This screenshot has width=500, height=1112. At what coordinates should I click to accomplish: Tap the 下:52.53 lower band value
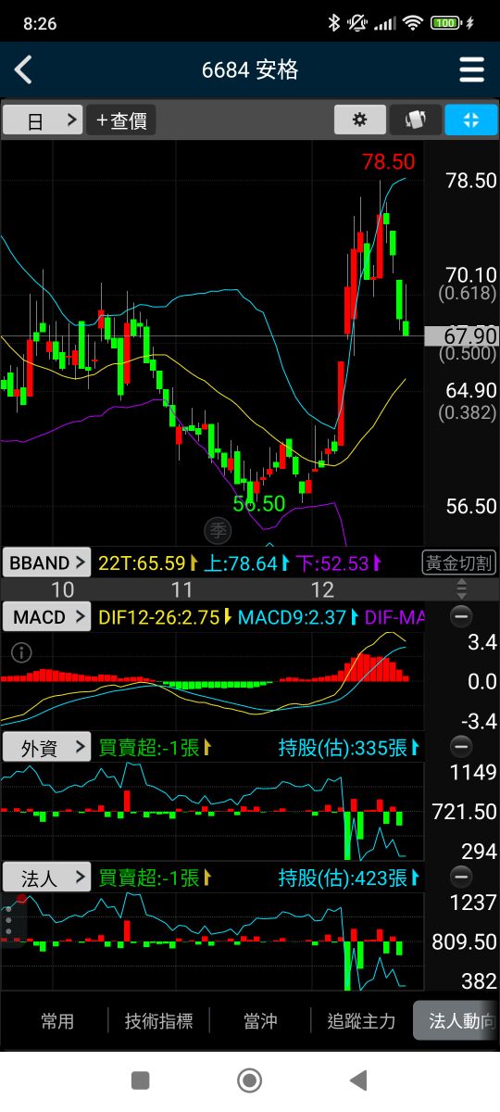tap(333, 562)
